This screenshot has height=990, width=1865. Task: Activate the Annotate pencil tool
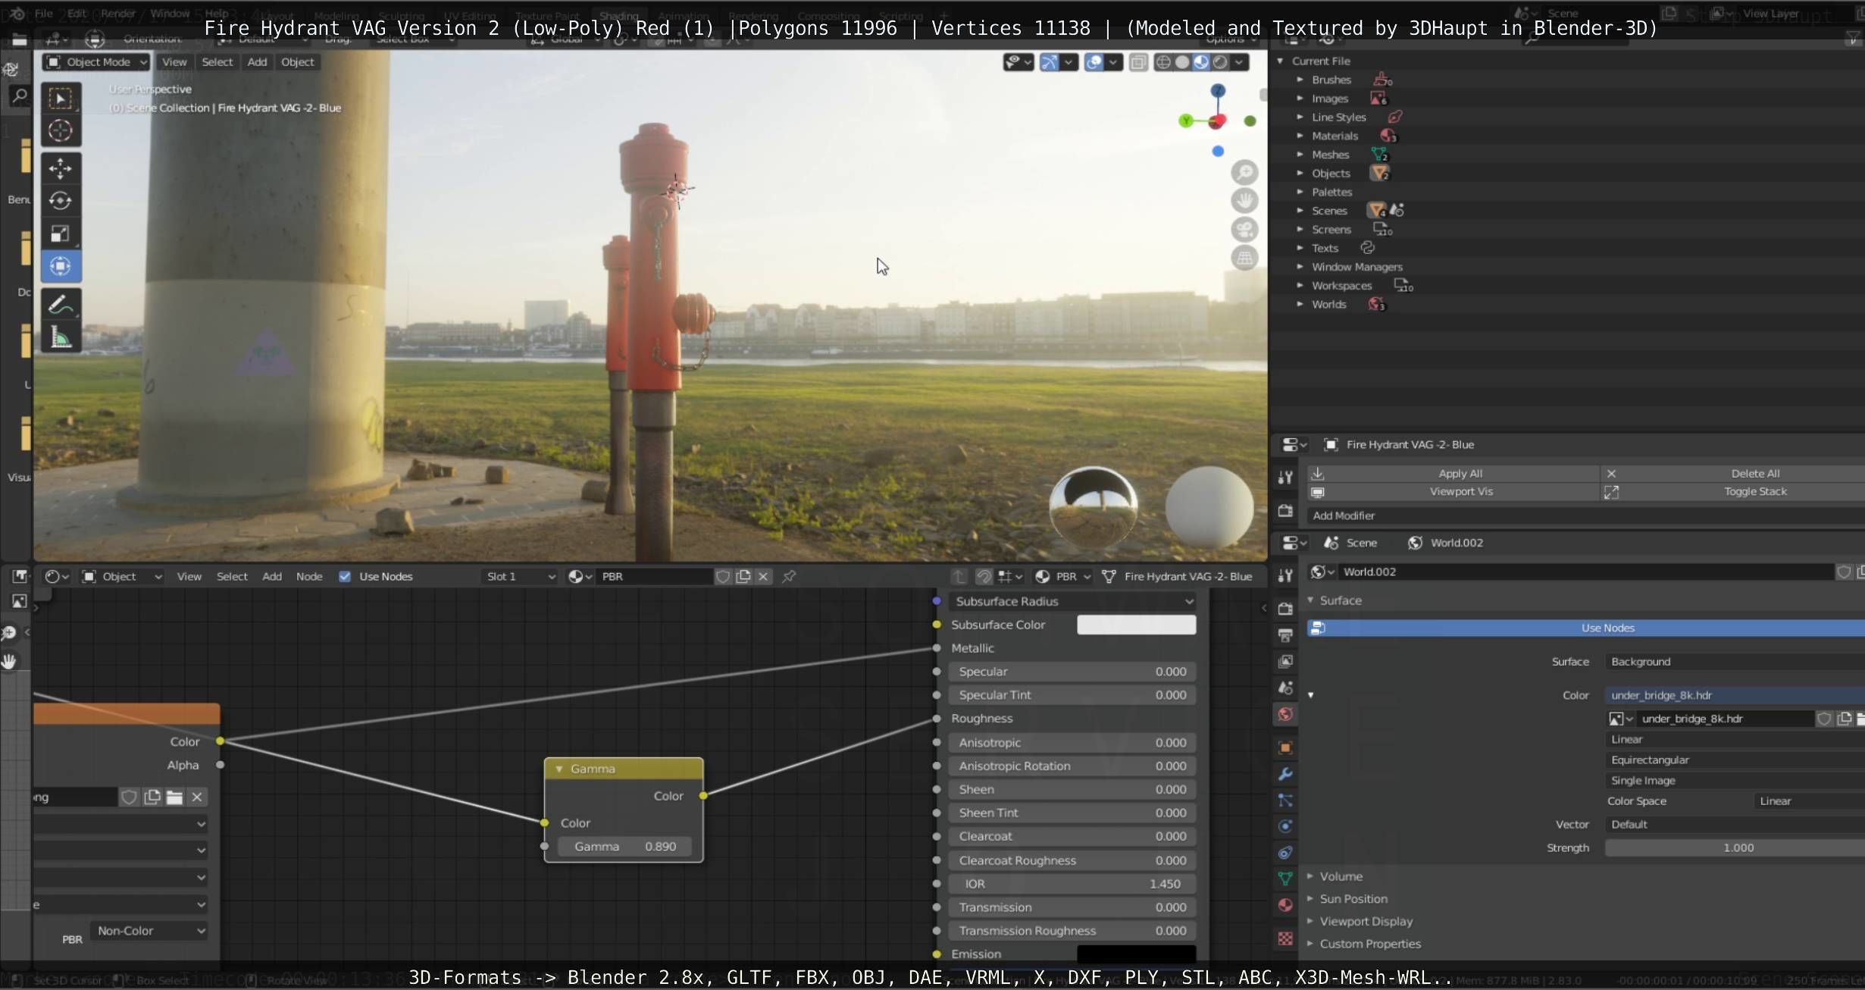point(61,304)
